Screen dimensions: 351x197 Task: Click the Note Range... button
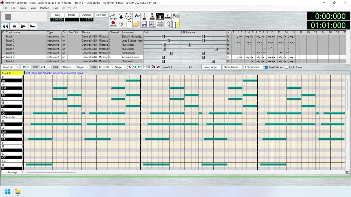click(211, 67)
